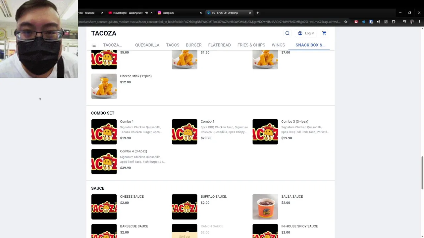The image size is (424, 238).
Task: Go to the QUESADILLA category
Action: (x=147, y=45)
